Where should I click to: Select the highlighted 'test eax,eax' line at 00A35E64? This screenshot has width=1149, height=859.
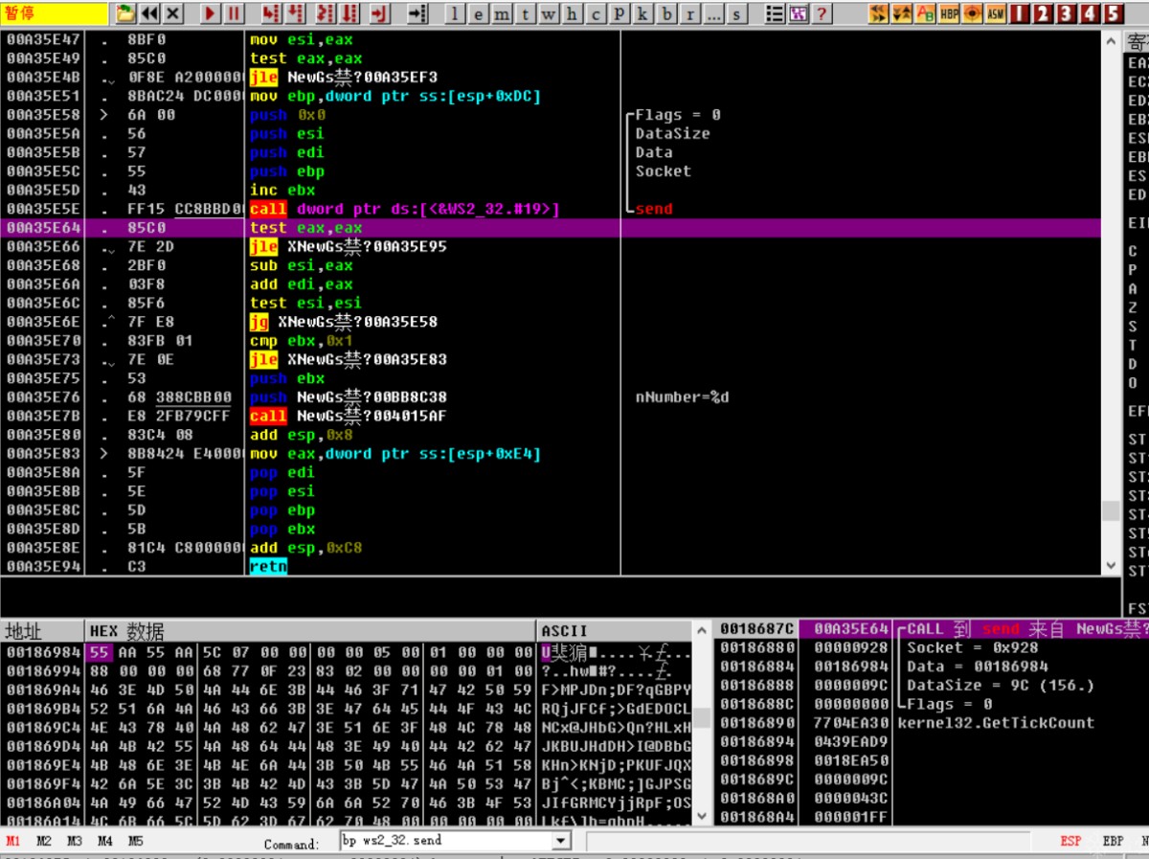[550, 228]
